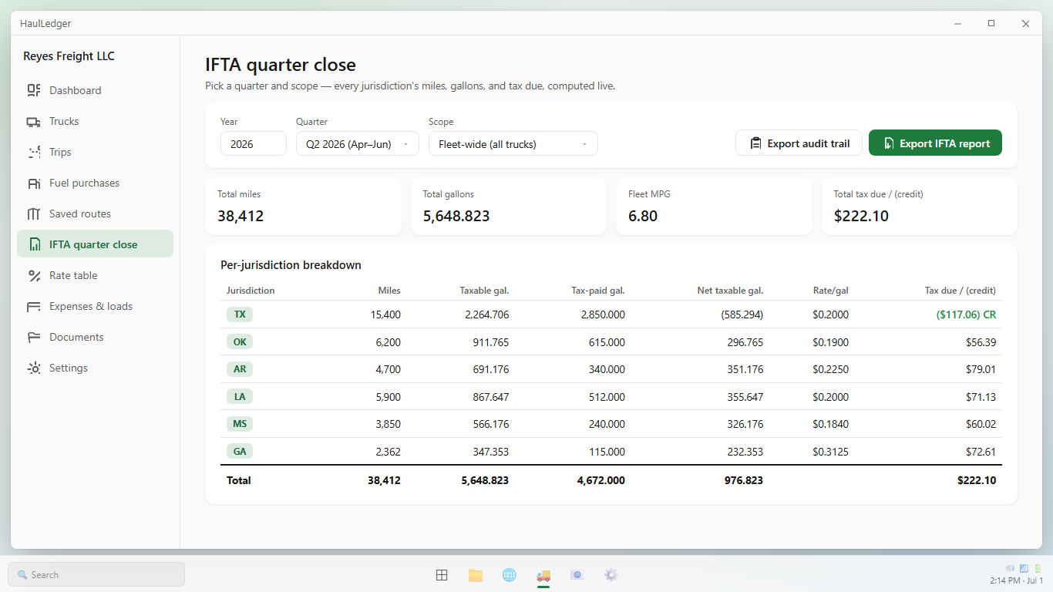
Task: Click the Settings gear icon in sidebar
Action: click(x=34, y=368)
